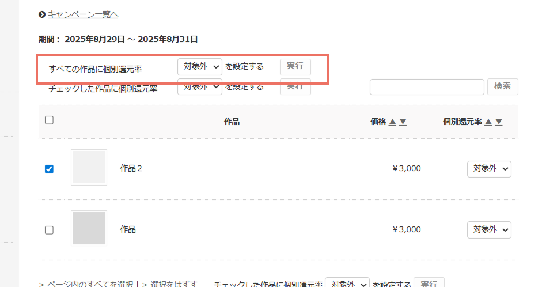This screenshot has height=287, width=542.
Task: Click the gray 作品 thumbnail image
Action: (x=89, y=228)
